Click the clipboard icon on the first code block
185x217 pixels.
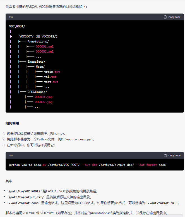(165, 17)
